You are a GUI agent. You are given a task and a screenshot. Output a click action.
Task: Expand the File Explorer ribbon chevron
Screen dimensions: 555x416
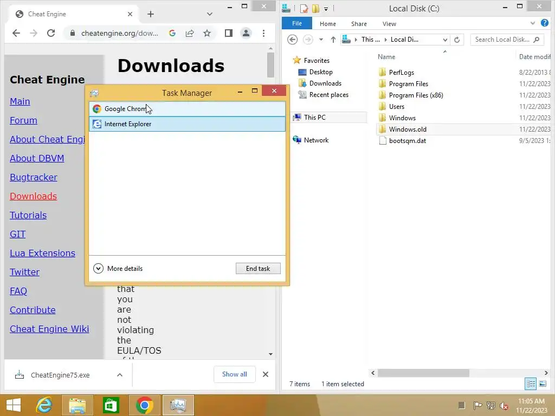click(x=533, y=23)
